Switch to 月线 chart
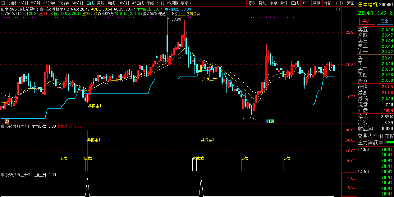Screen dimensions: 394x197 [x=111, y=3]
